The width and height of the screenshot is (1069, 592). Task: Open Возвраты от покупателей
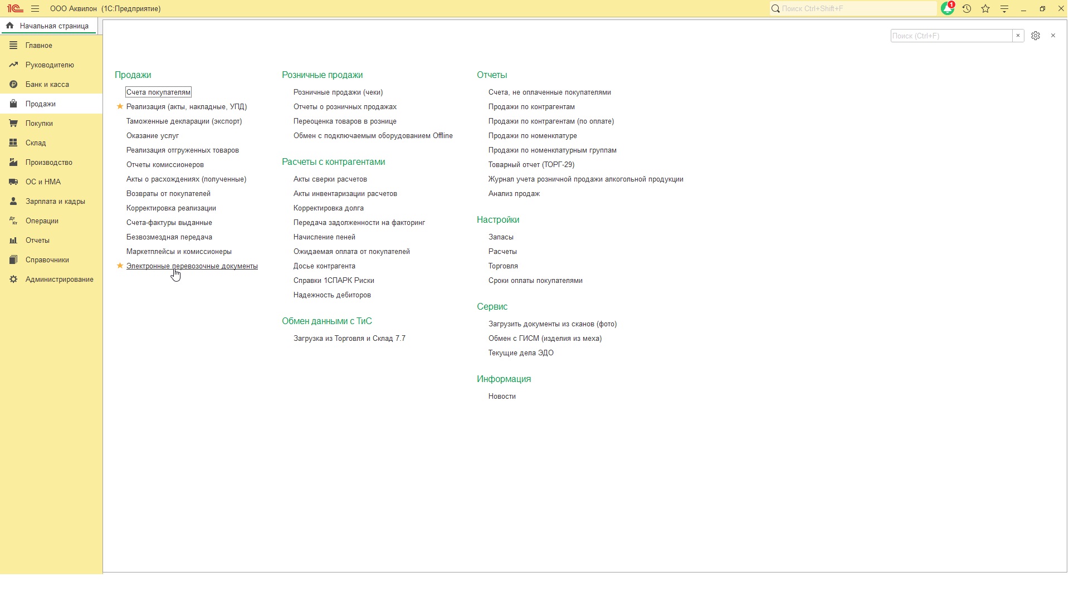[168, 193]
